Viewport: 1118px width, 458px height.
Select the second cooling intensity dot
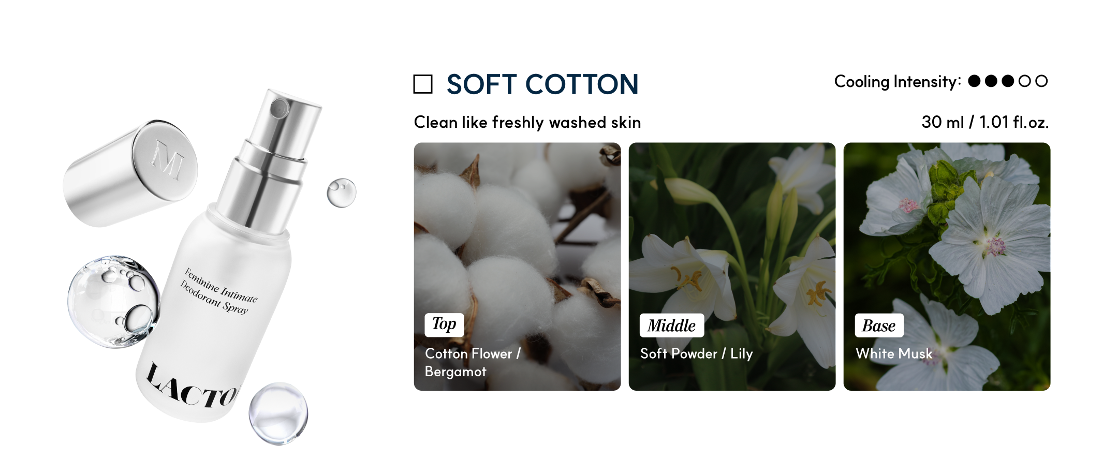coord(991,81)
